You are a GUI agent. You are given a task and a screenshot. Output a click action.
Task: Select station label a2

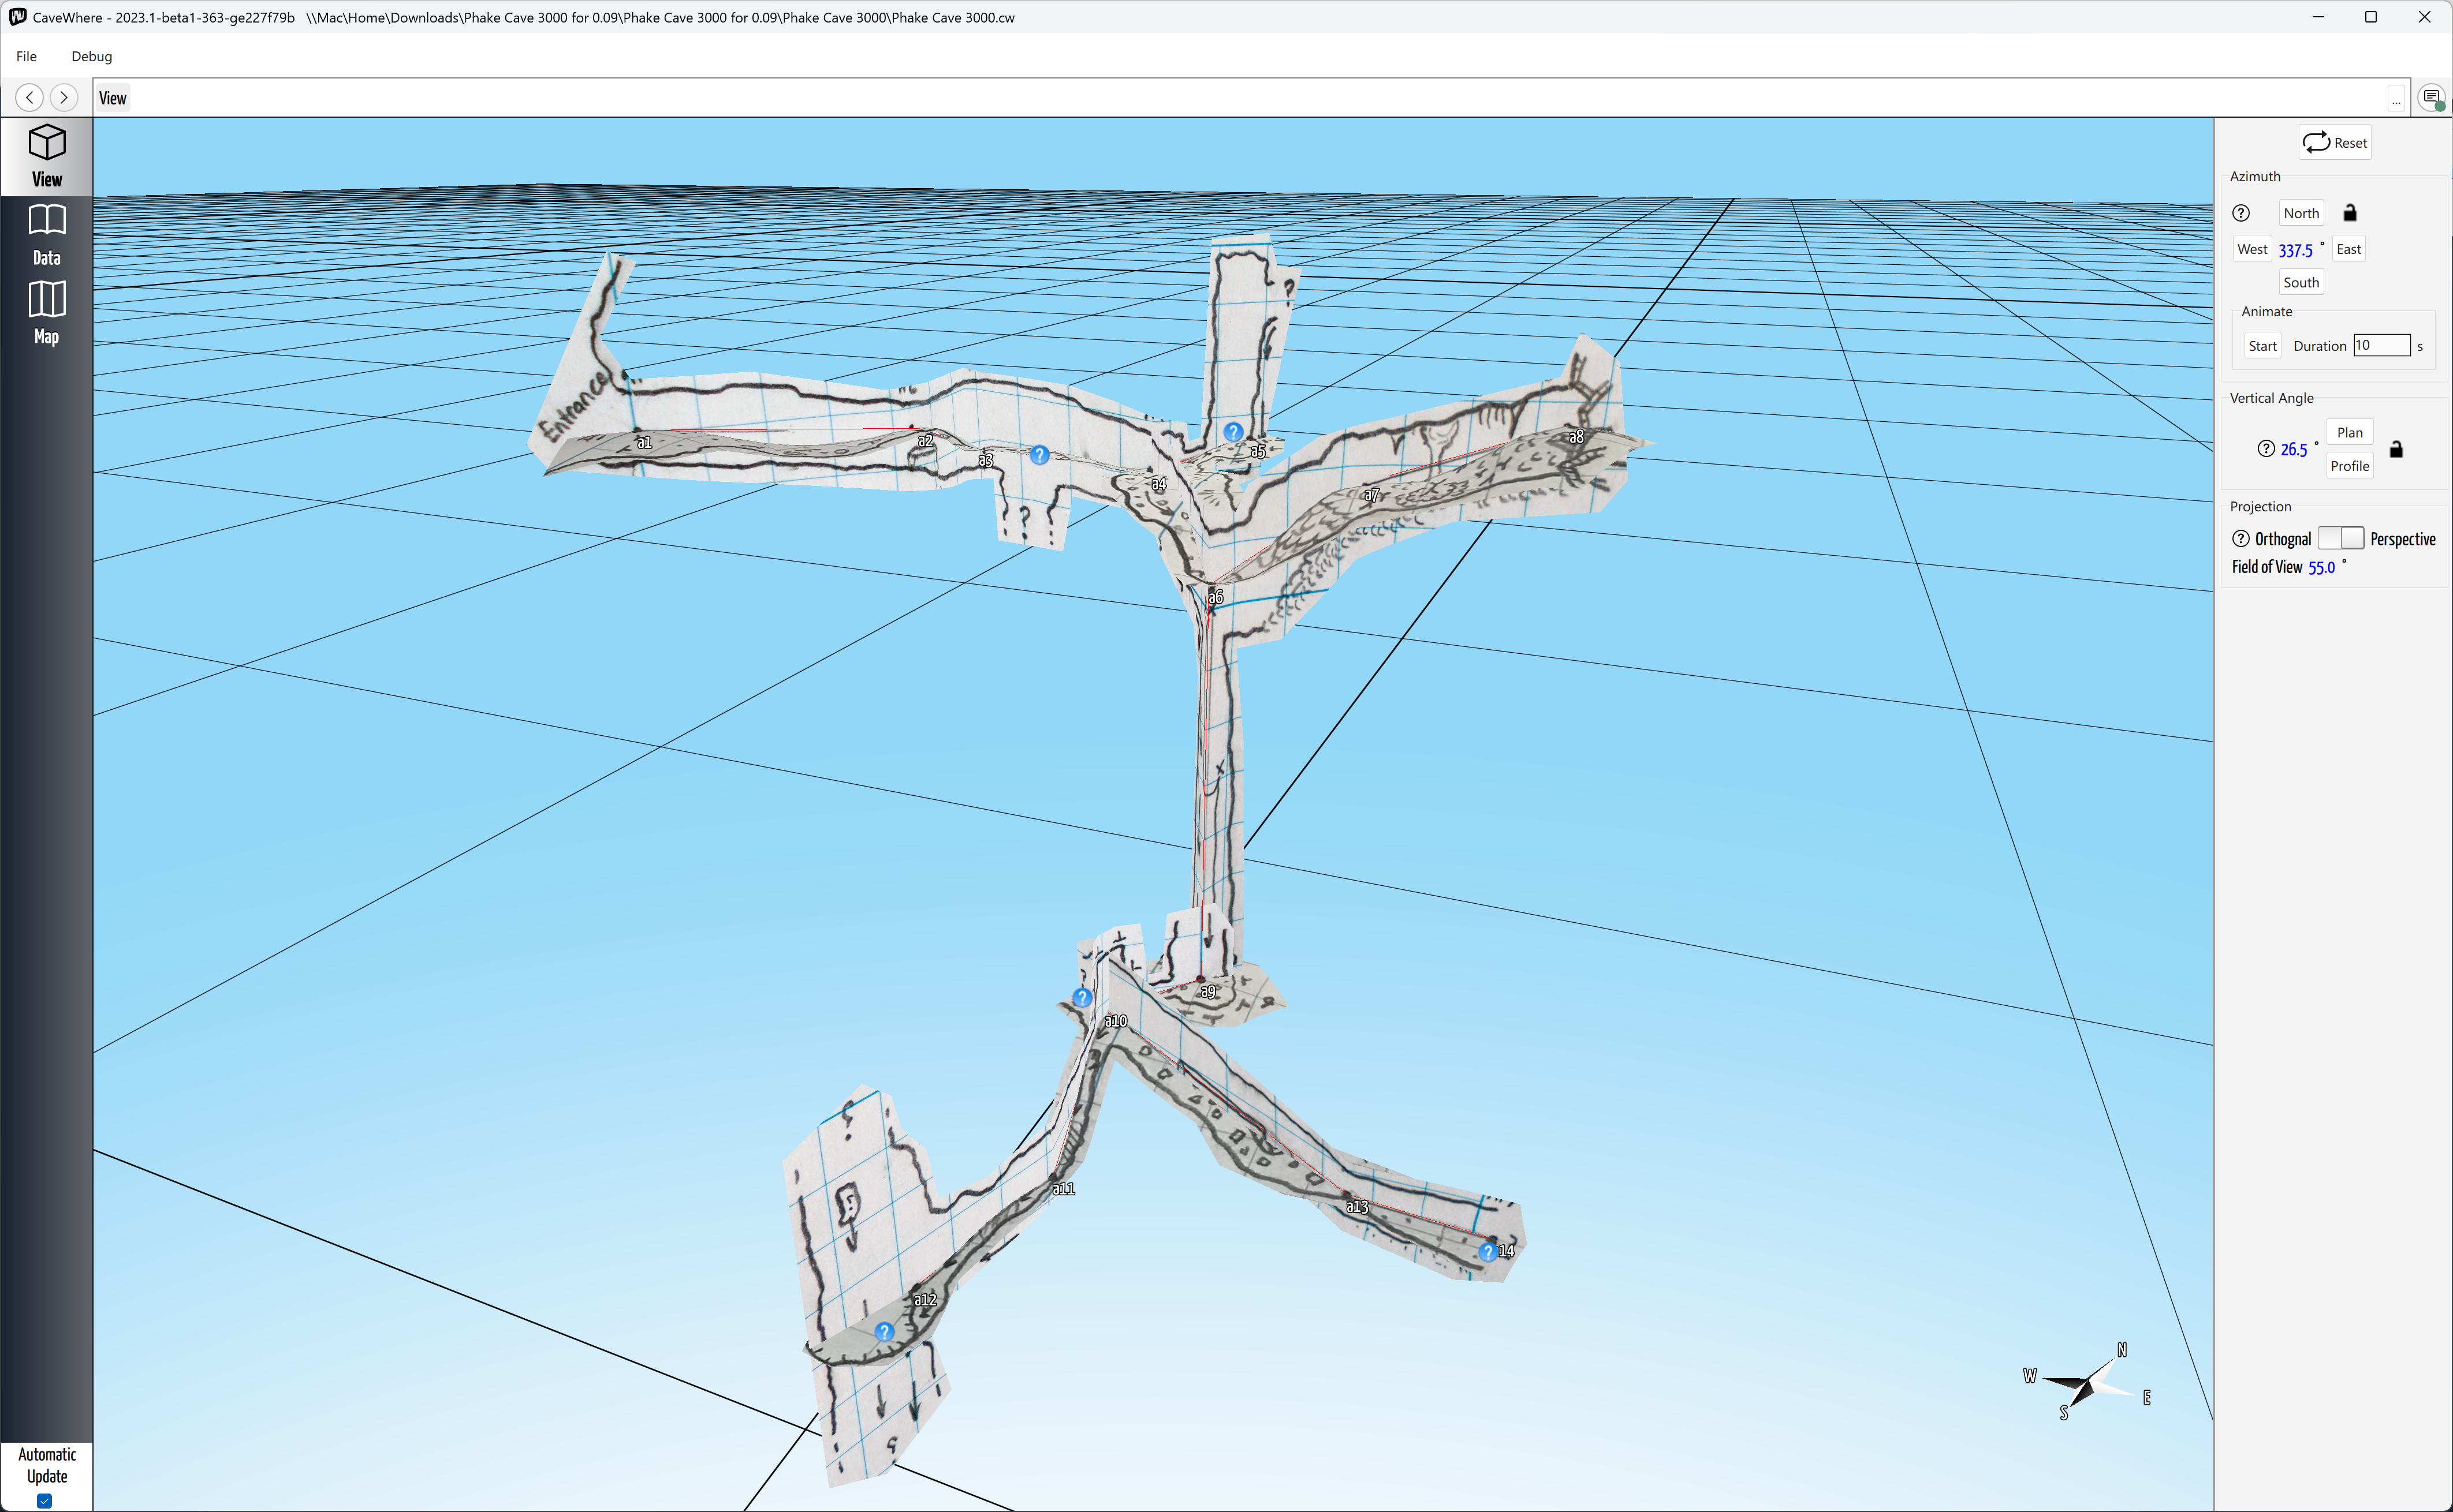click(x=926, y=441)
